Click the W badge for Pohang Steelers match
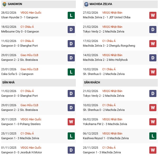158x156 pixels. 71,122
